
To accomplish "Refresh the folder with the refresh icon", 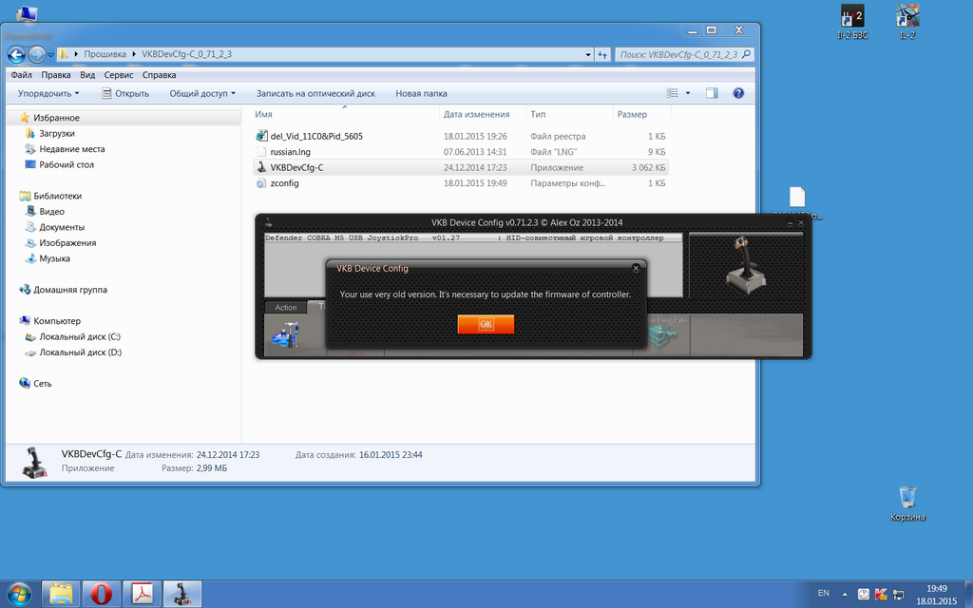I will (x=601, y=54).
